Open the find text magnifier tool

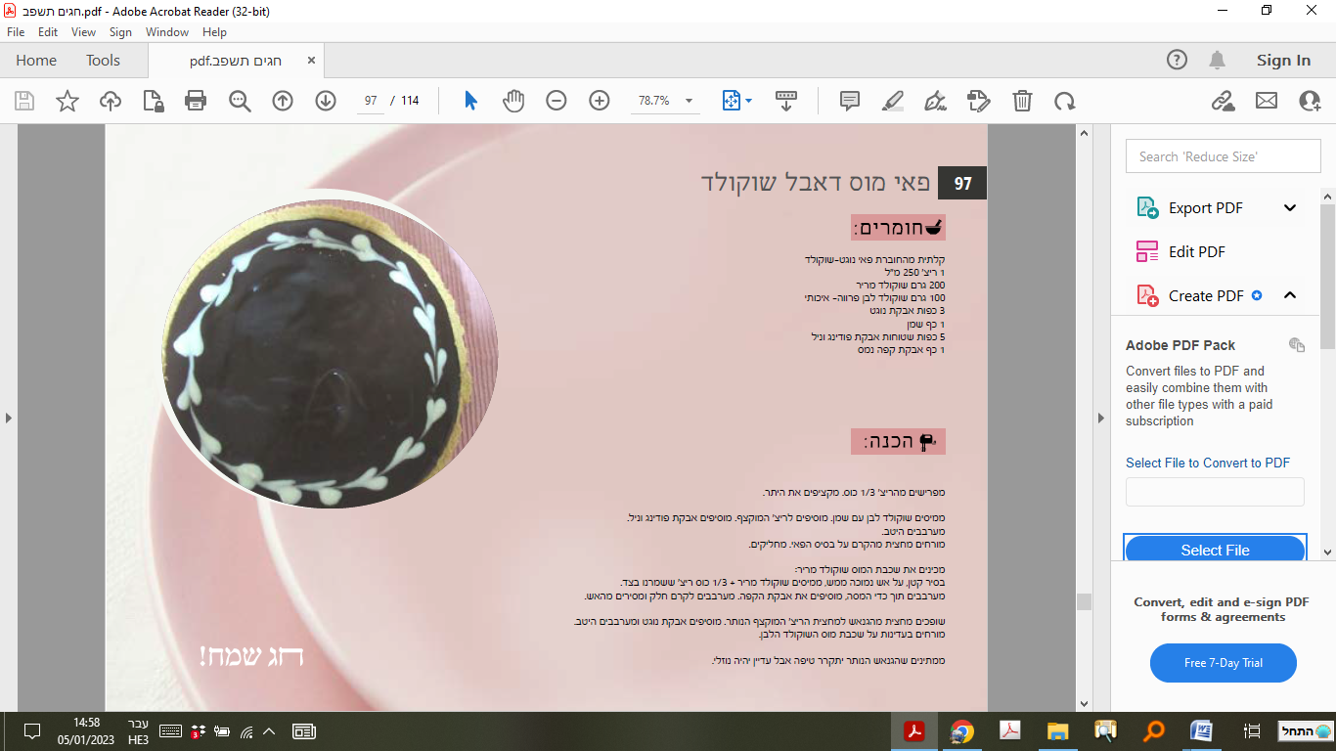(240, 101)
